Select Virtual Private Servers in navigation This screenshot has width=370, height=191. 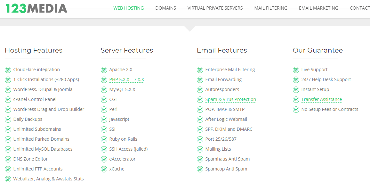click(x=215, y=8)
